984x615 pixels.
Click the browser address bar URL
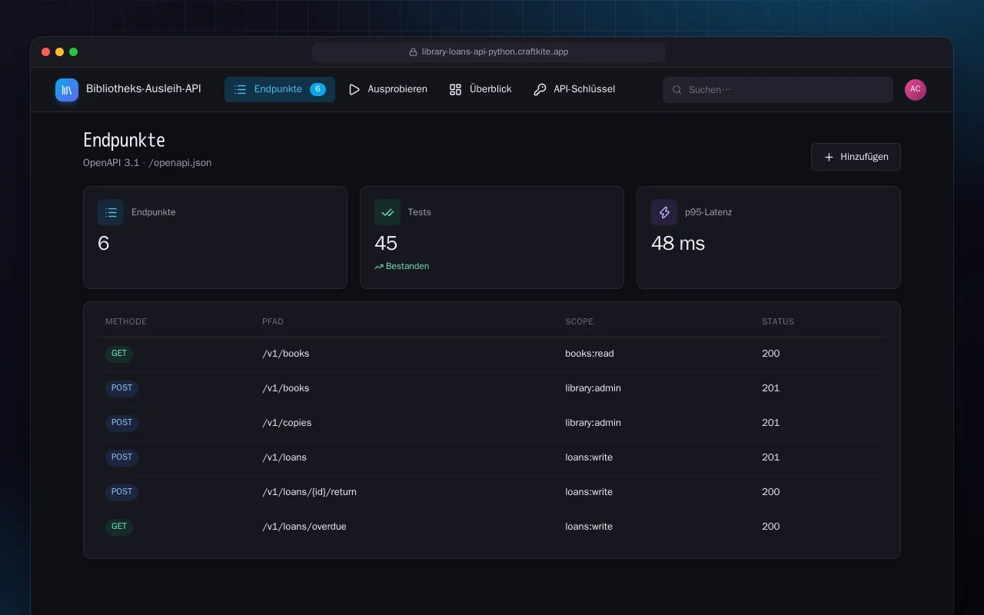point(495,52)
